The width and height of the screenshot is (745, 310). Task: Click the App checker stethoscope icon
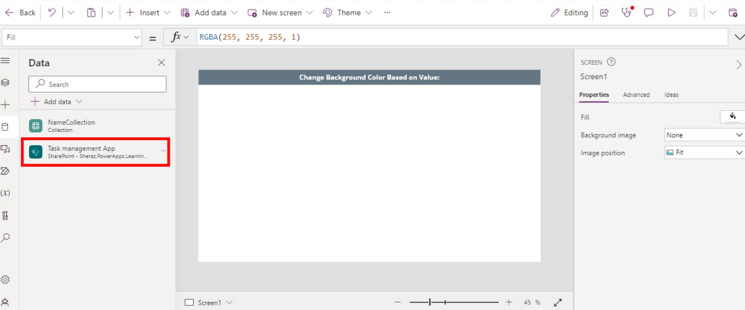(627, 13)
